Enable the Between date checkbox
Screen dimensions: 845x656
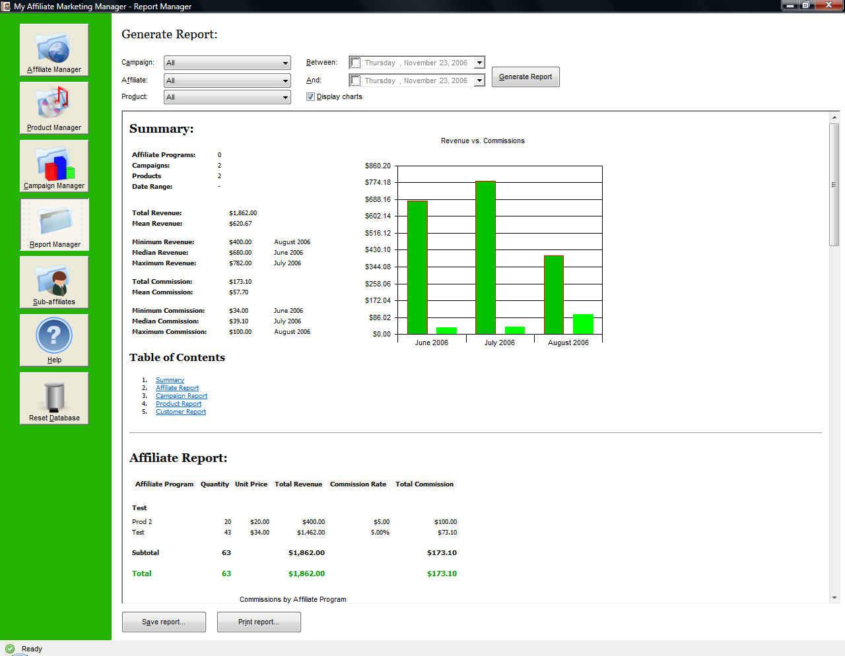point(356,63)
